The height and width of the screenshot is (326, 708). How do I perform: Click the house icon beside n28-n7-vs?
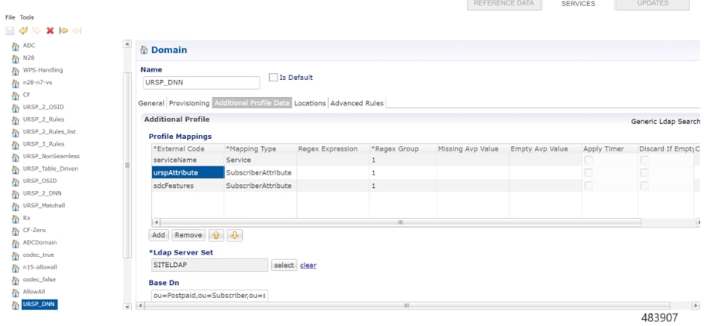pos(16,83)
